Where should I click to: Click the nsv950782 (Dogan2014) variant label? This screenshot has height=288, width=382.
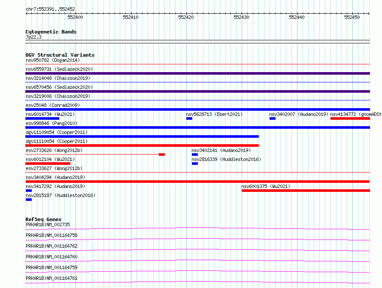53,60
